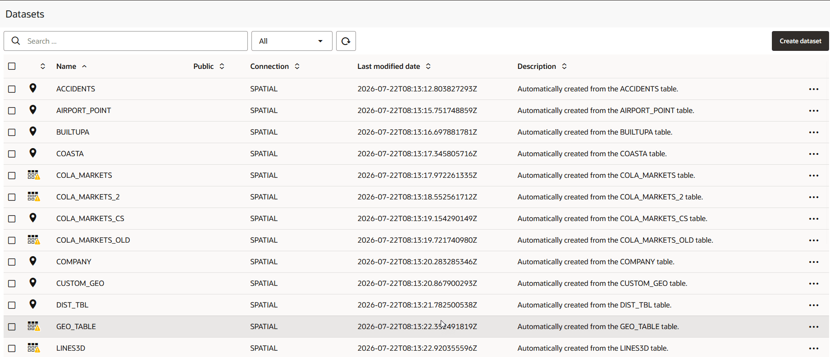Click the Datasets page heading
The image size is (830, 357).
coord(25,14)
